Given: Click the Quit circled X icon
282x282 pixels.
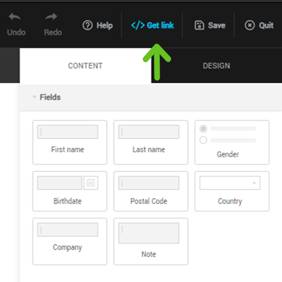Looking at the screenshot, I should click(x=250, y=25).
